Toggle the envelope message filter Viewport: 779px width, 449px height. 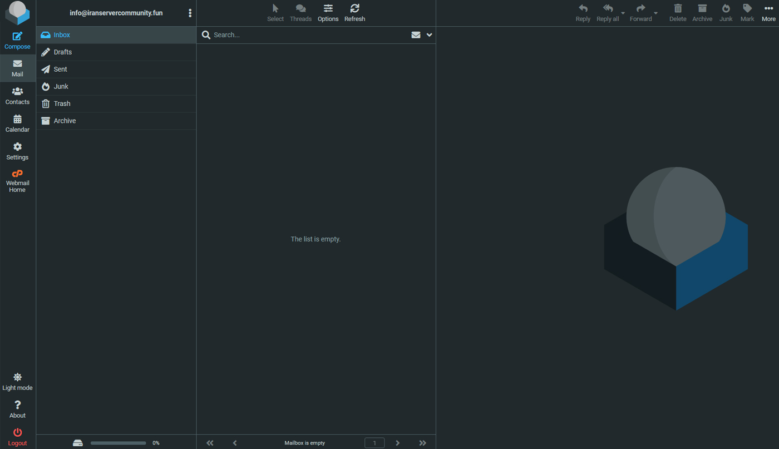416,35
